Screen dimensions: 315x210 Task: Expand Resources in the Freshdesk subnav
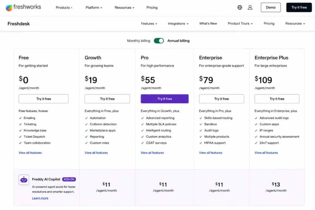(295, 23)
